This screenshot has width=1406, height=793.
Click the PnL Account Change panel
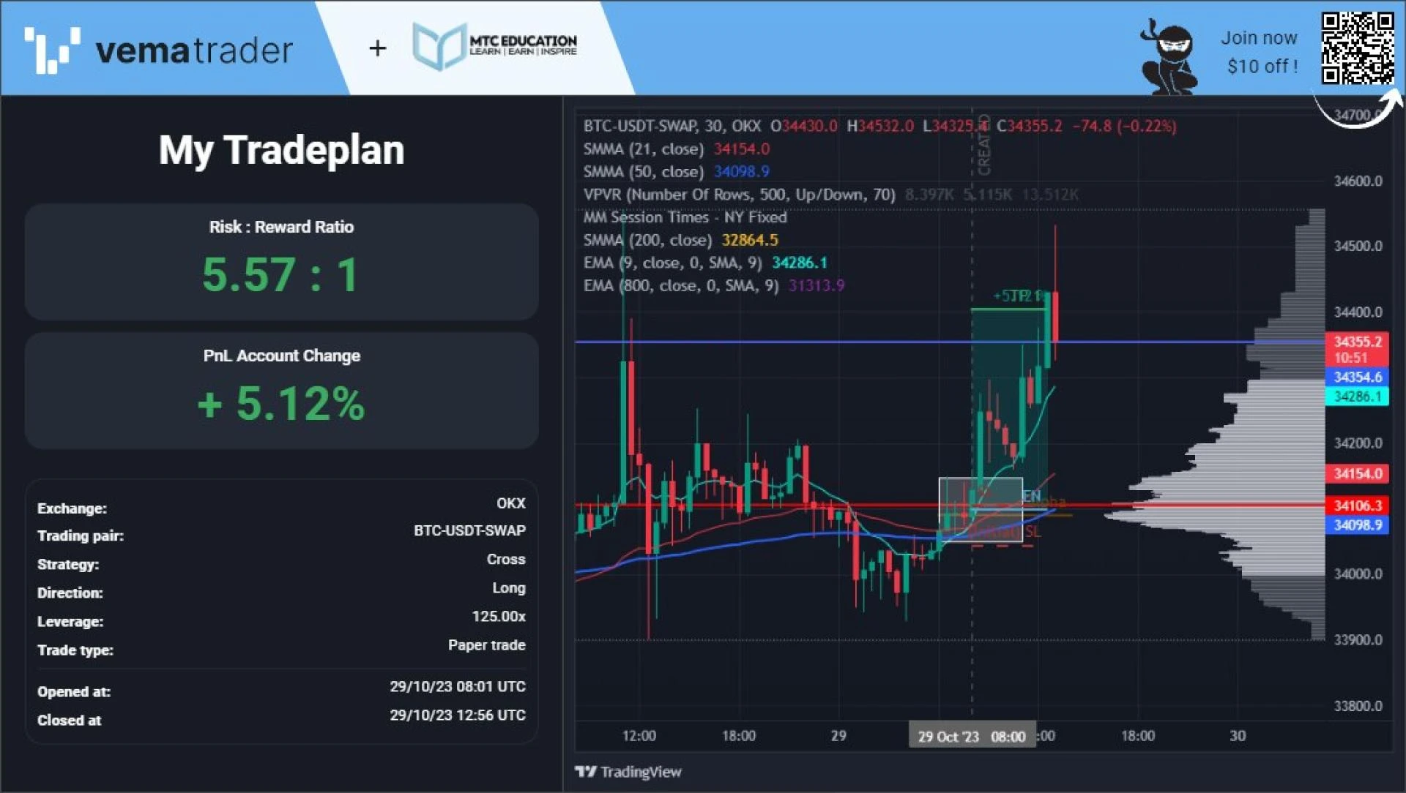pos(281,388)
